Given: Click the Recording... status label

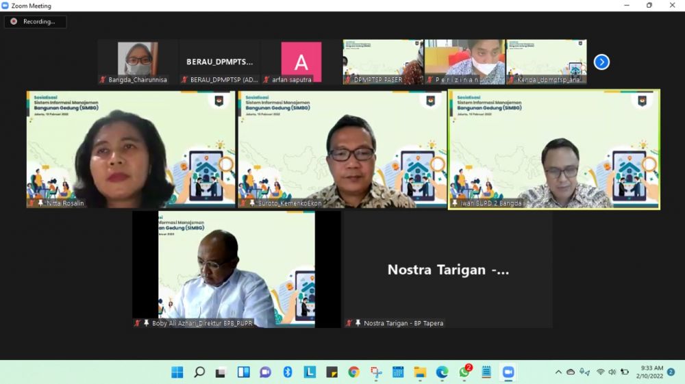Looking at the screenshot, I should pyautogui.click(x=39, y=22).
